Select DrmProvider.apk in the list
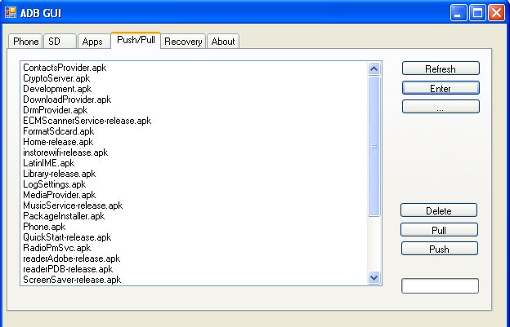Viewport: 510px width, 327px height. coord(195,110)
